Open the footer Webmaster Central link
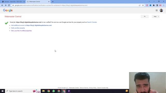This screenshot has height=93, width=166. tap(74, 88)
